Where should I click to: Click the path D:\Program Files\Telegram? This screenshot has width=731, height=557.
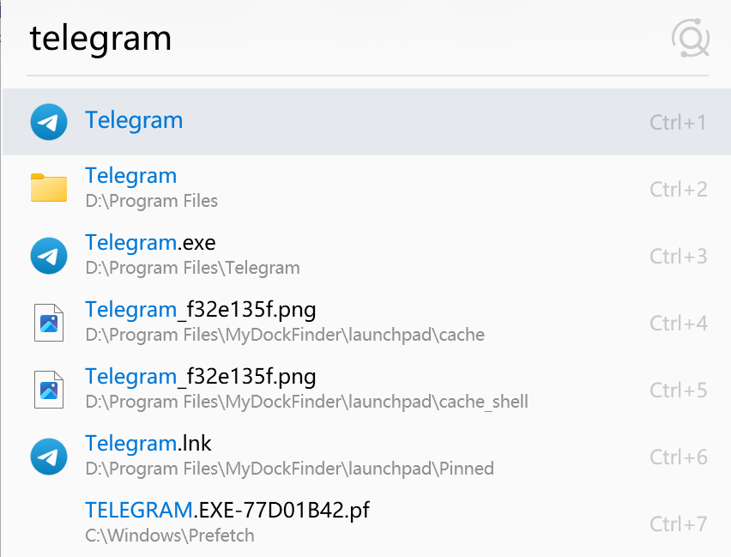pyautogui.click(x=192, y=269)
